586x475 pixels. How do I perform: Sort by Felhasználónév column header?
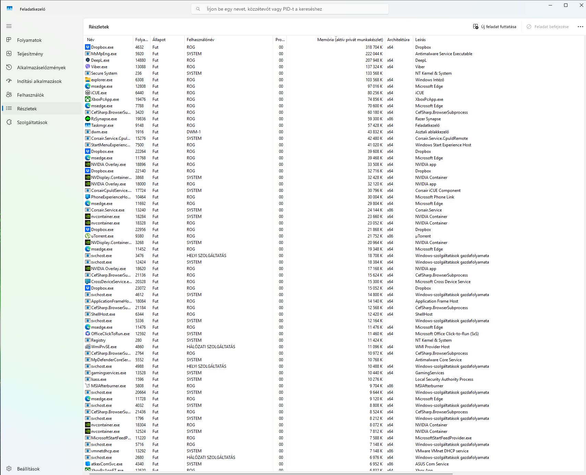click(x=229, y=40)
